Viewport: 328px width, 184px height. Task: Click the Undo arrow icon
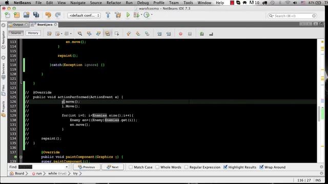48,15
